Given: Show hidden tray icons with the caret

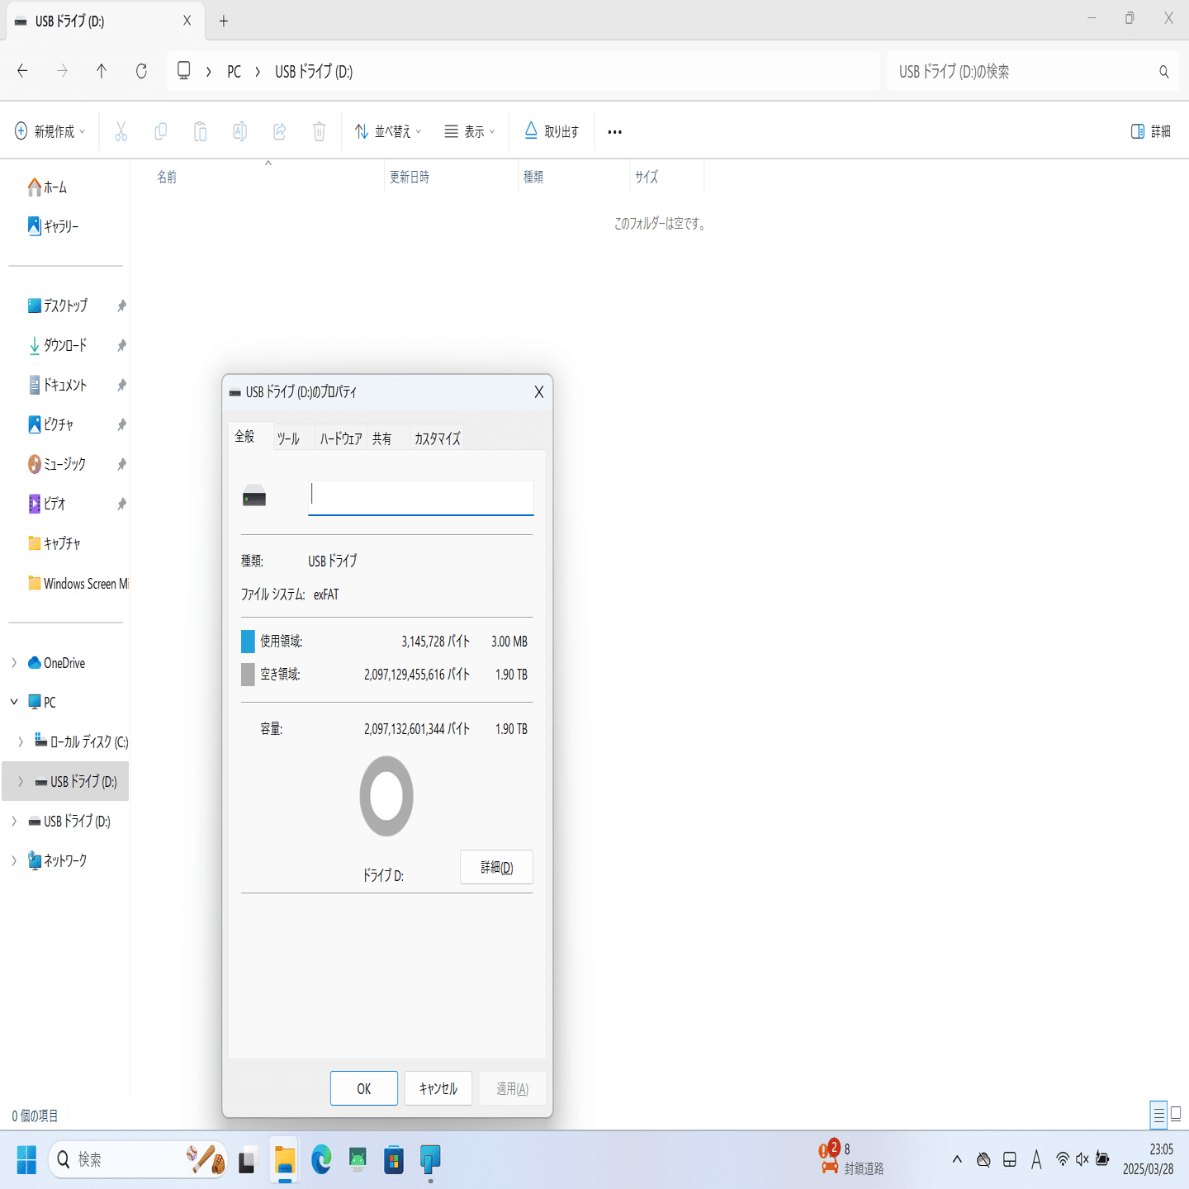Looking at the screenshot, I should [957, 1159].
